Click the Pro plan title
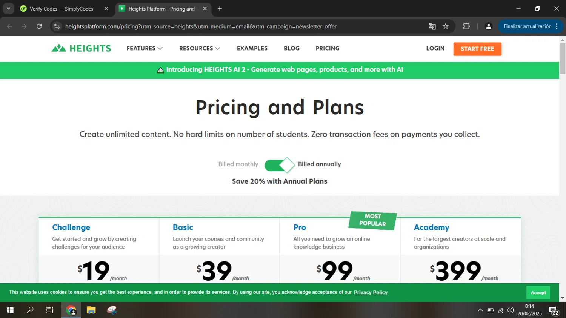Image resolution: width=566 pixels, height=318 pixels. coord(300,227)
